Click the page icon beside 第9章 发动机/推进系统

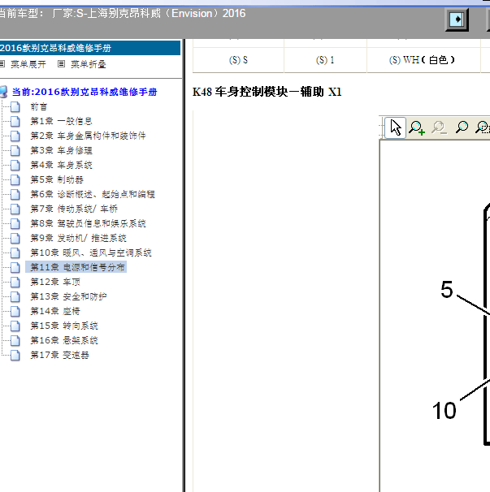pos(15,238)
